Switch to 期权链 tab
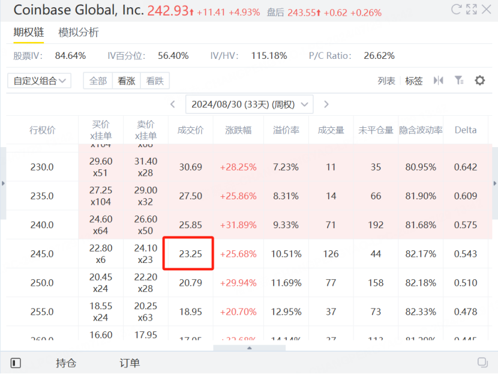Image resolution: width=498 pixels, height=374 pixels. tap(29, 32)
